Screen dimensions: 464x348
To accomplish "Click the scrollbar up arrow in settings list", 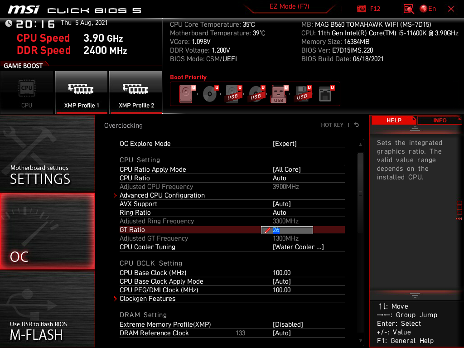I will (x=360, y=145).
